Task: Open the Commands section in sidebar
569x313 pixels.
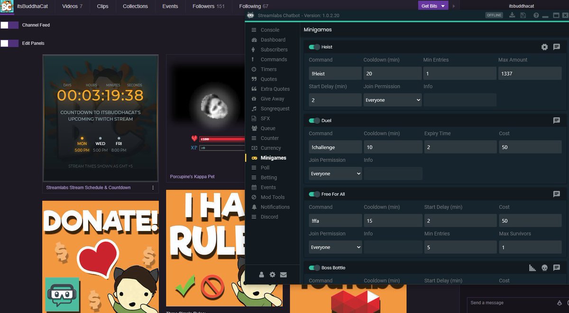Action: (x=274, y=59)
